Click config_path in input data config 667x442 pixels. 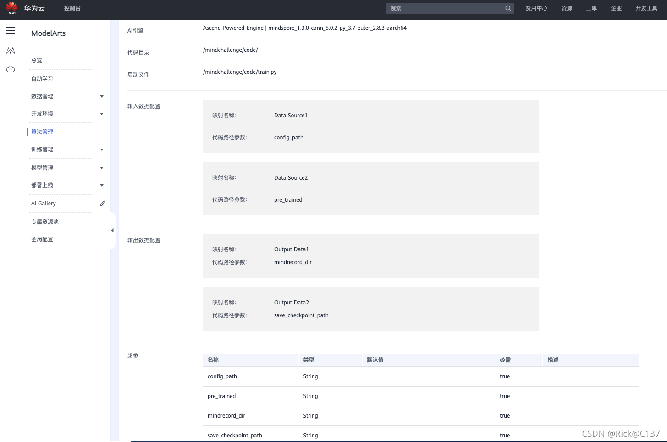click(x=289, y=138)
